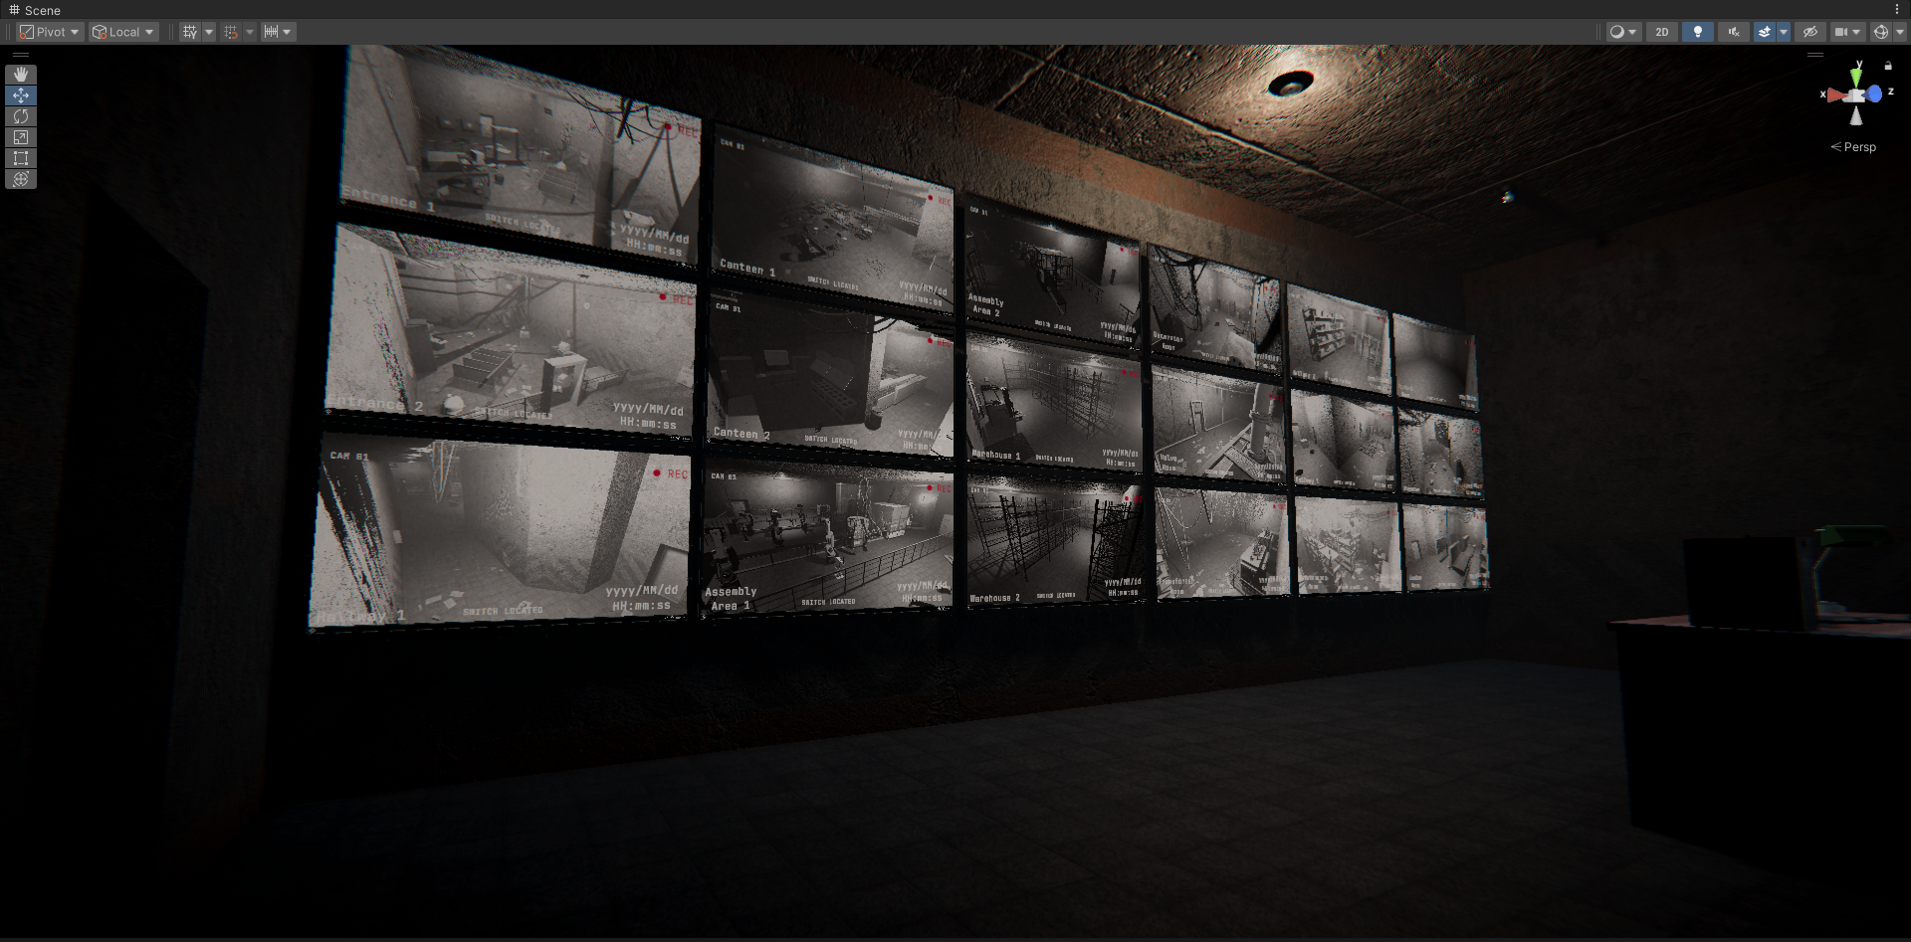Open grid visibility options arrow
Image resolution: width=1911 pixels, height=942 pixels.
[x=209, y=32]
